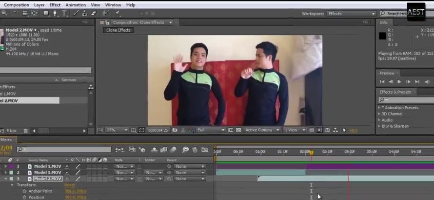Select the Roto Brush tool
Image resolution: width=434 pixels, height=200 pixels.
point(105,13)
